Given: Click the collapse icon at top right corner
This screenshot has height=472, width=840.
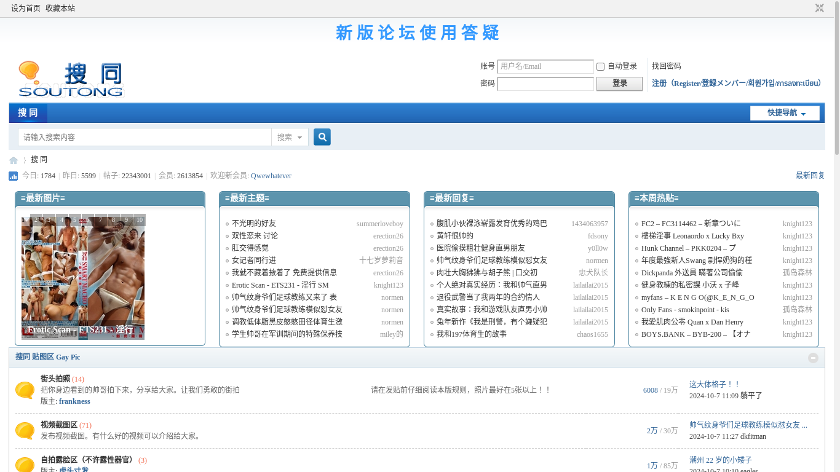Looking at the screenshot, I should click(819, 8).
